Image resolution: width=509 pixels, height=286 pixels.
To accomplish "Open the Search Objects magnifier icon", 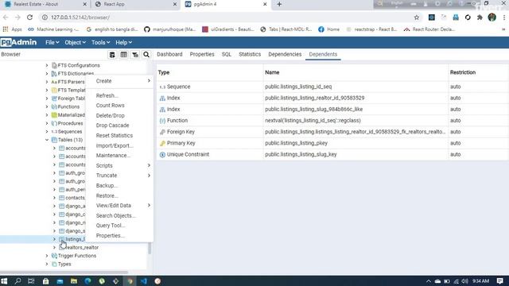I will point(146,55).
